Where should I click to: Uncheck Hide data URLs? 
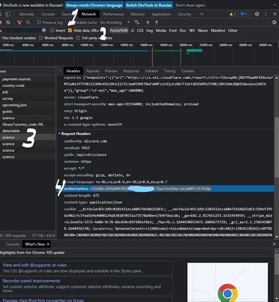[x=70, y=30]
